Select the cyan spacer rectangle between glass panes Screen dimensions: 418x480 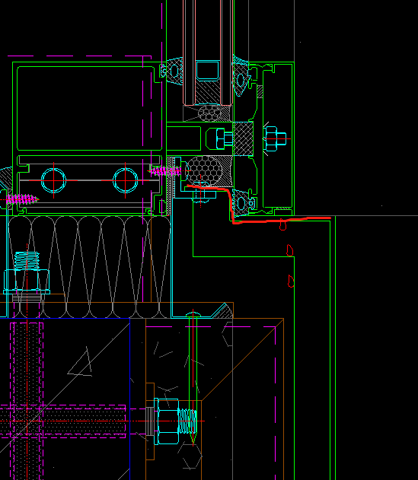click(x=207, y=71)
